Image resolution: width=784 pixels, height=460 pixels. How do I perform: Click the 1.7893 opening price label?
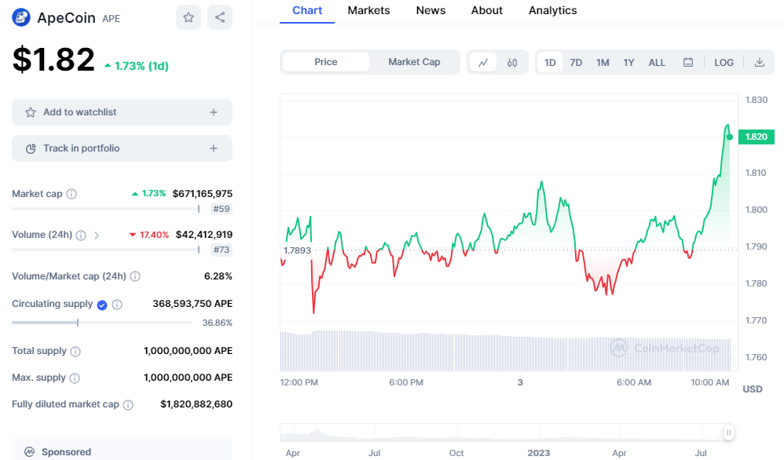297,250
